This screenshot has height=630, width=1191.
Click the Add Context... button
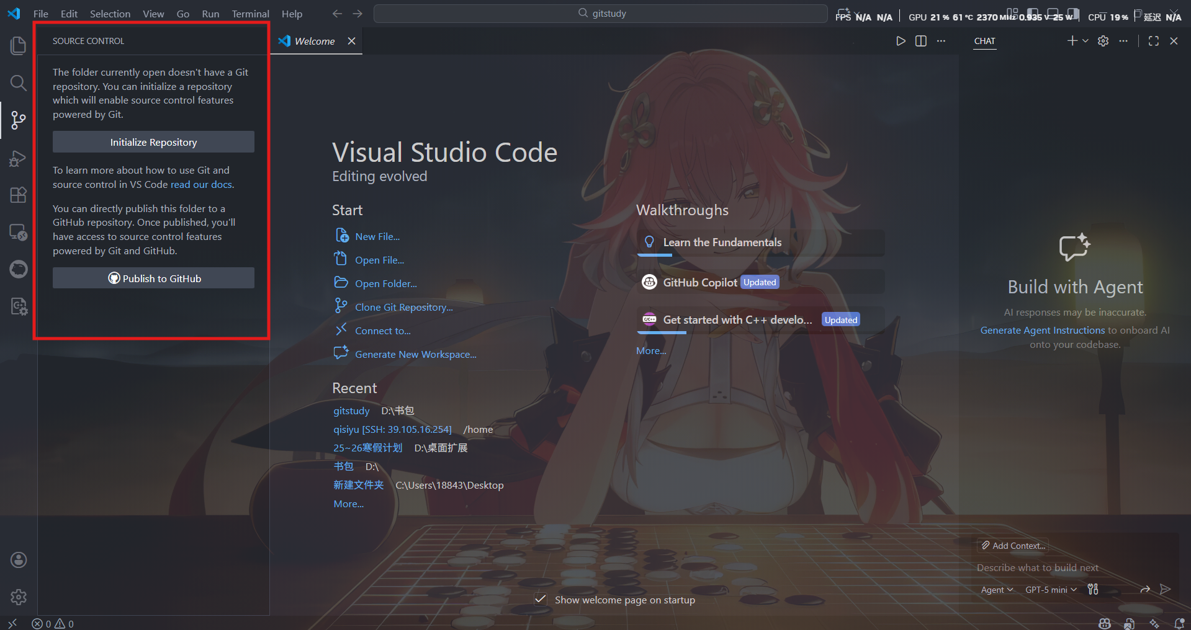(x=1013, y=546)
